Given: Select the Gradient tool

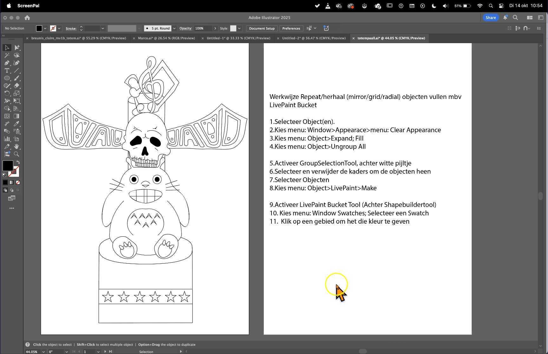Looking at the screenshot, I should point(16,116).
